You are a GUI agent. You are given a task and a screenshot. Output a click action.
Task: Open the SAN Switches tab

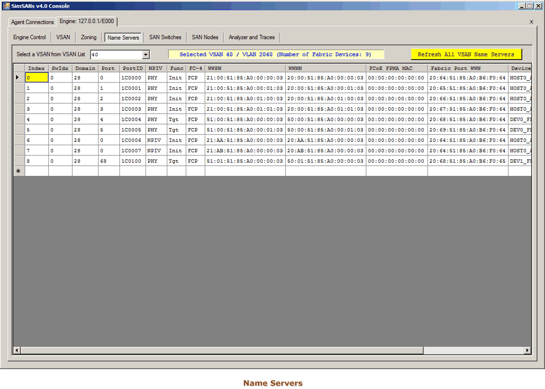[x=165, y=37]
